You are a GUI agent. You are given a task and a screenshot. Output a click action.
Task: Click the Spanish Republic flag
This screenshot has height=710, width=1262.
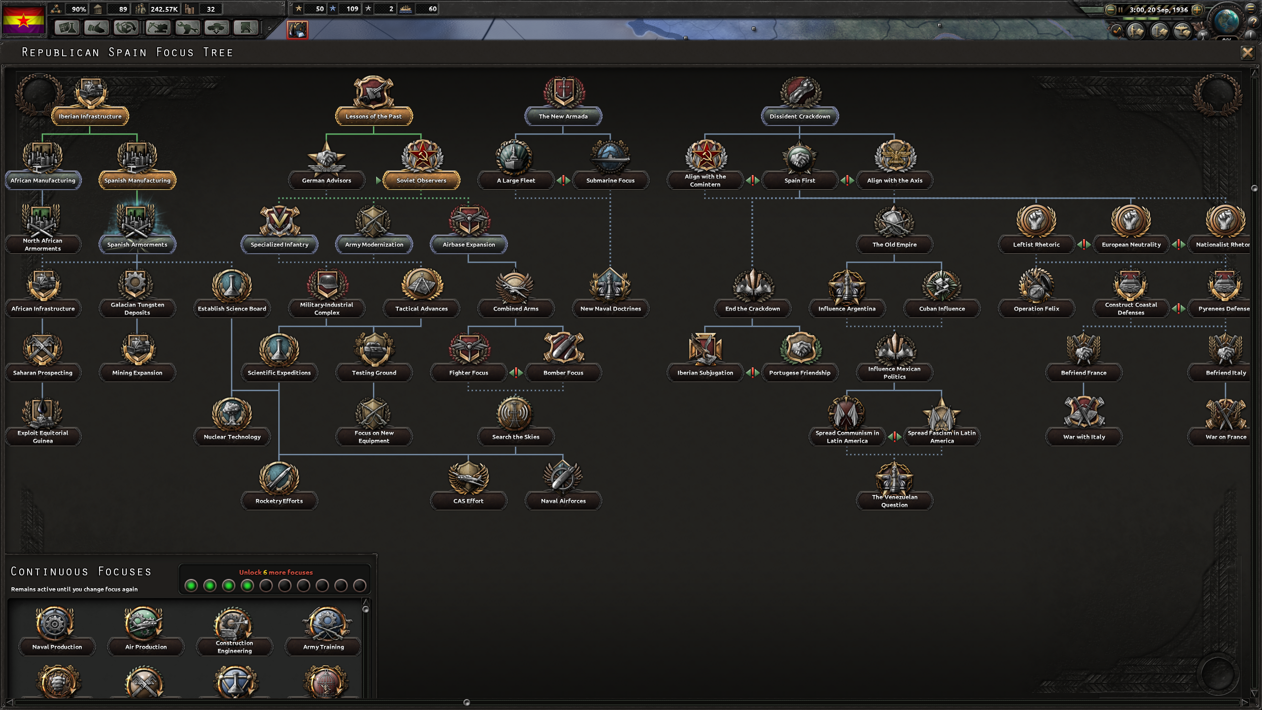coord(24,20)
